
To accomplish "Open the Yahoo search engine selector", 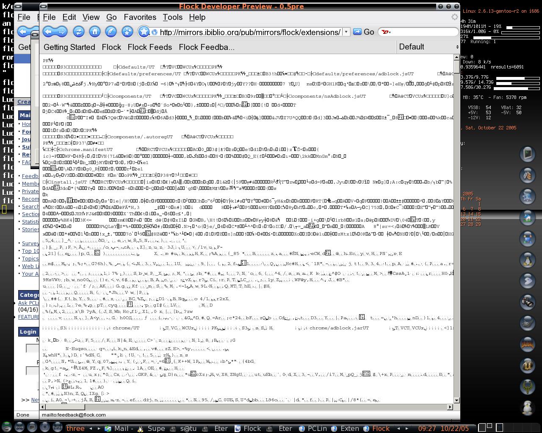I will click(x=386, y=32).
